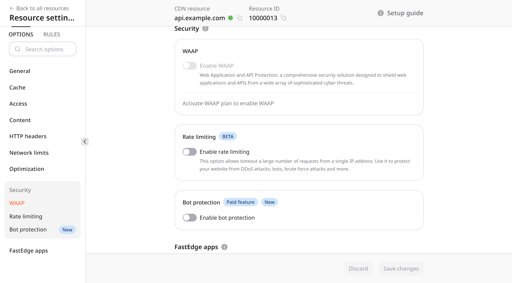Viewport: 512px width, 283px height.
Task: Click the 'Resource settin...' page title
Action: [x=42, y=18]
